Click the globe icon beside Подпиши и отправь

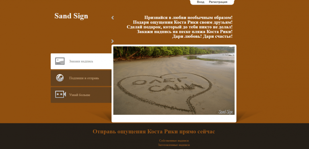pyautogui.click(x=60, y=78)
